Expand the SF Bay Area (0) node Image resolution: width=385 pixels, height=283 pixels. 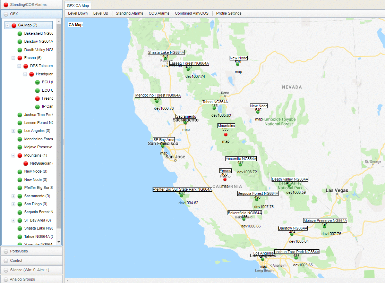[13, 220]
